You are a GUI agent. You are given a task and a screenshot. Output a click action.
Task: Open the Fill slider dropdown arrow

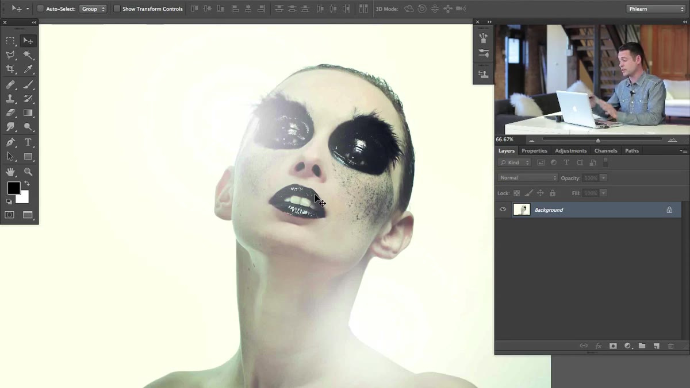(x=604, y=193)
